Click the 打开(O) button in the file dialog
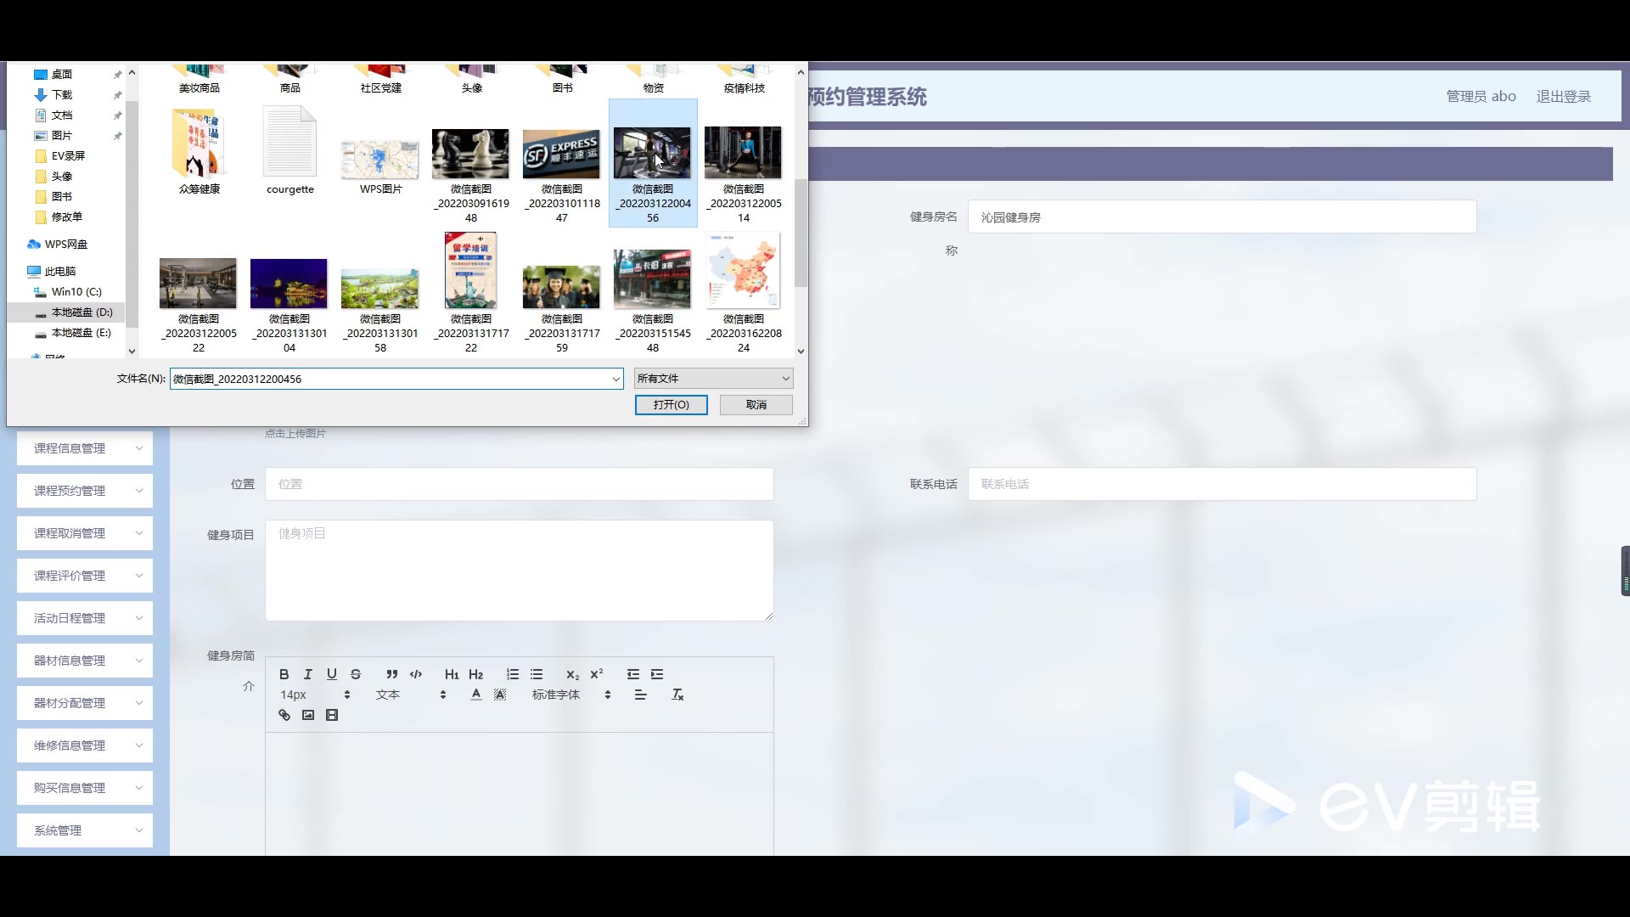 [671, 405]
